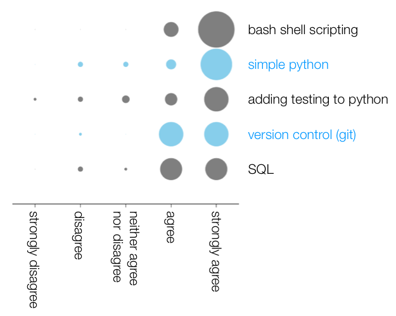Select the 'neither agree nor disagree' axis label

tap(125, 248)
